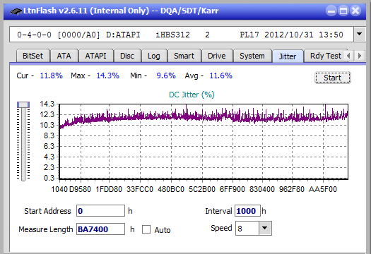
Task: Click the LtnFlash chip icon in title bar
Action: 16,11
